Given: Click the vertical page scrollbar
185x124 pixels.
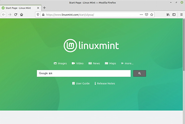Looking at the screenshot, I should click(184, 45).
